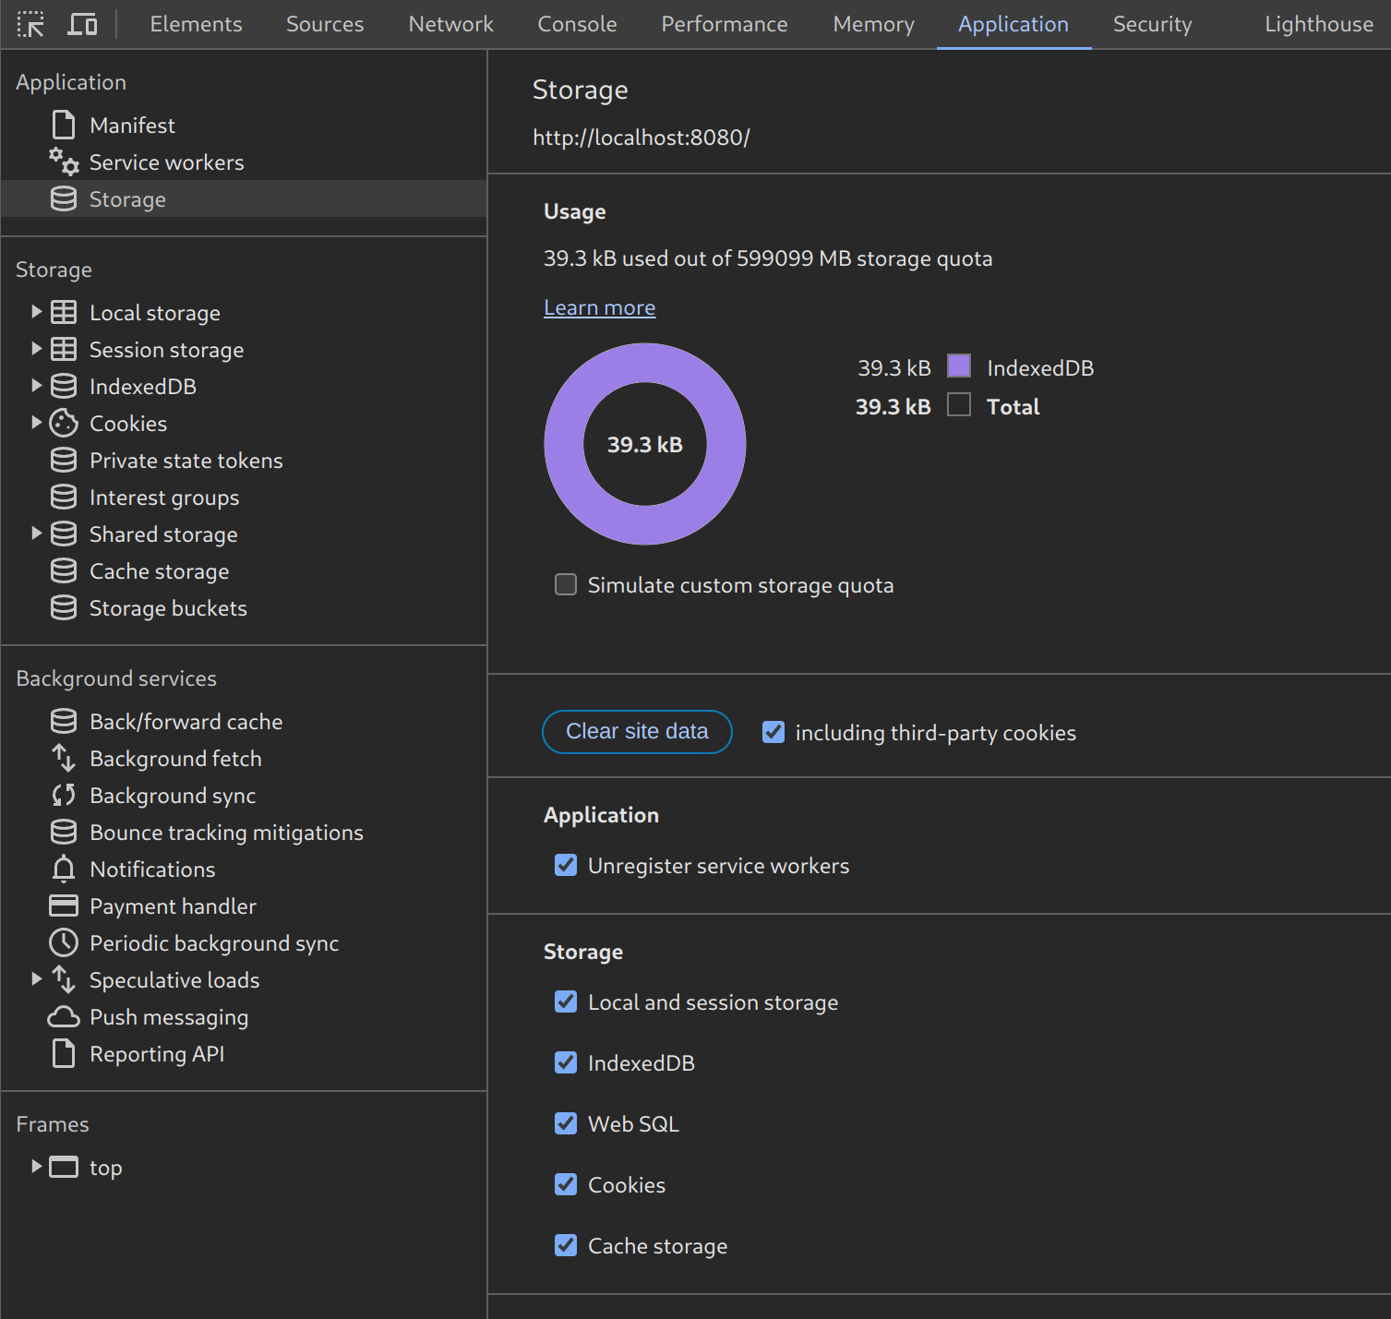Screen dimensions: 1391x1319
Task: Select the Service workers gear icon
Action: click(64, 162)
